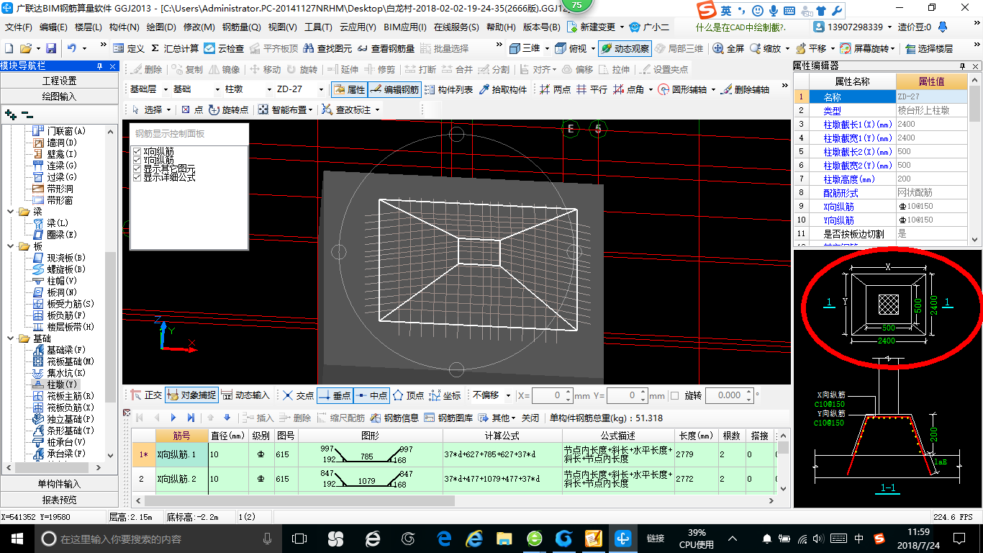Screen dimensions: 983x553
Task: Click 工程设置 project settings button
Action: [x=59, y=81]
